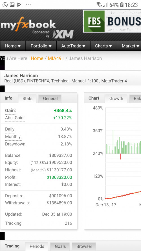Select the Periods tab in Trading
Screen dimensions: 141x251
pos(37,246)
